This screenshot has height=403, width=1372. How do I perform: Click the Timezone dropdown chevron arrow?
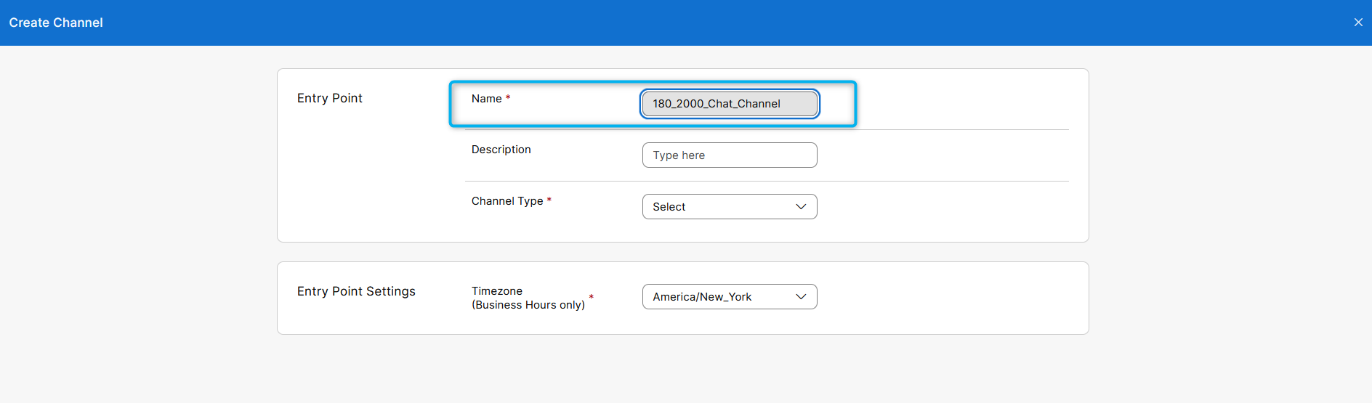pos(801,297)
